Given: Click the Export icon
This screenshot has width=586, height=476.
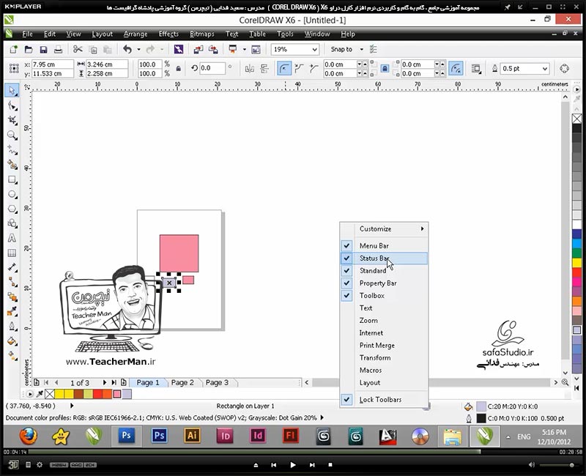Looking at the screenshot, I should point(213,49).
